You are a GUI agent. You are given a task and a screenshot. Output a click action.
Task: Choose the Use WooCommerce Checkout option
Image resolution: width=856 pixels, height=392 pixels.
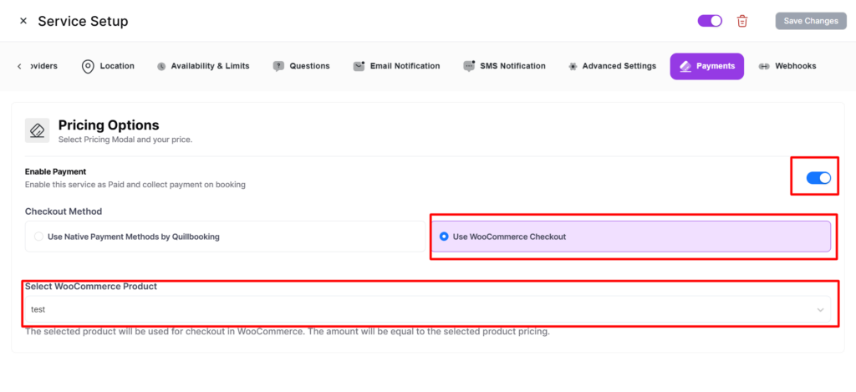(444, 237)
